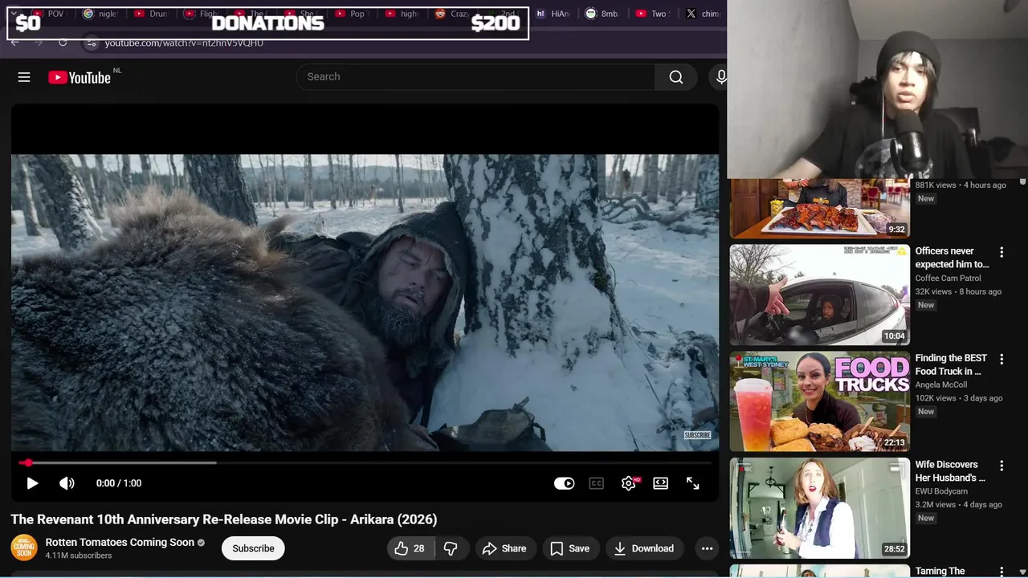Open the YouTube guide hamburger menu
The height and width of the screenshot is (578, 1028).
[24, 77]
